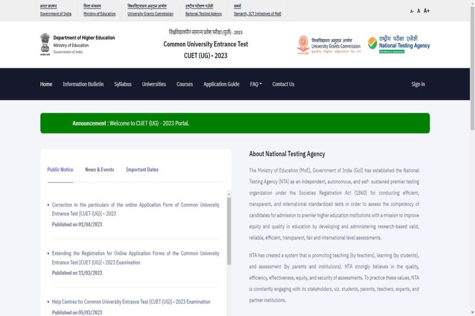Decrease font size with A- button
Screen dimensions: 475x316
412,11
